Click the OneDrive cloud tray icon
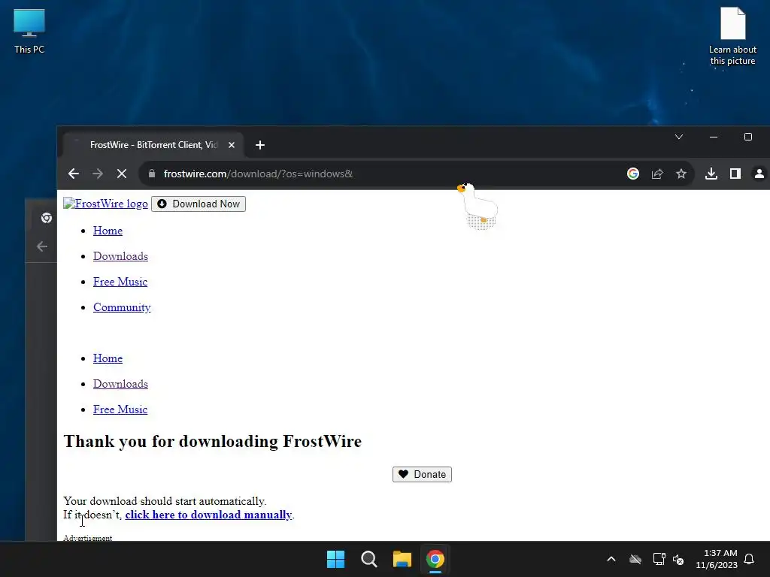The height and width of the screenshot is (577, 770). pyautogui.click(x=635, y=559)
